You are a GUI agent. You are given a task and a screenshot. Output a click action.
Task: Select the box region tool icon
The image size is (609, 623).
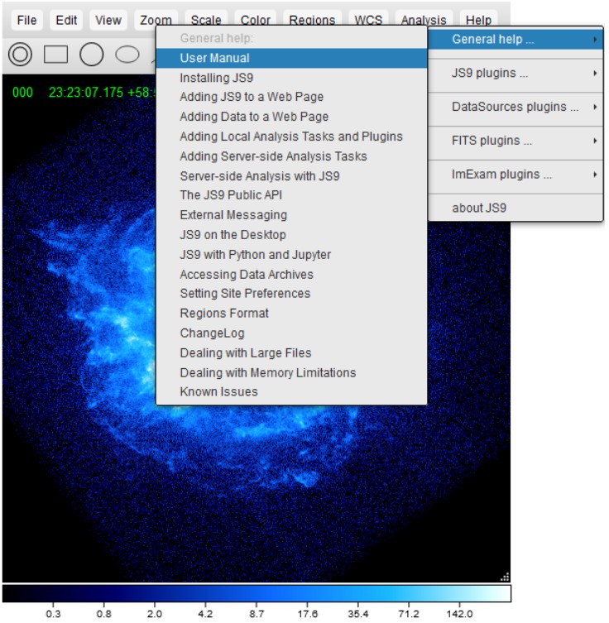click(55, 55)
